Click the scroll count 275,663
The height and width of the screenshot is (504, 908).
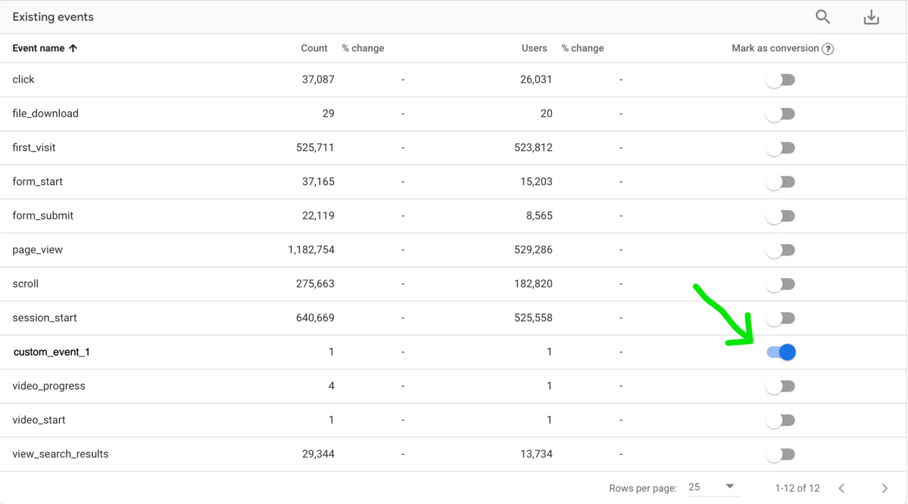pyautogui.click(x=315, y=284)
